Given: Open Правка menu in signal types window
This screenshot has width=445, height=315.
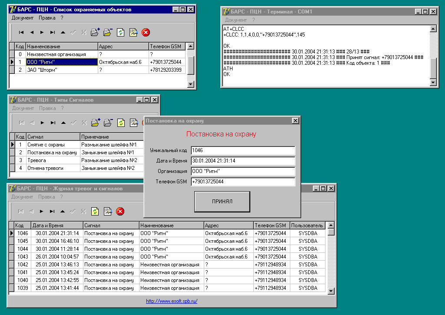Looking at the screenshot, I should [47, 109].
